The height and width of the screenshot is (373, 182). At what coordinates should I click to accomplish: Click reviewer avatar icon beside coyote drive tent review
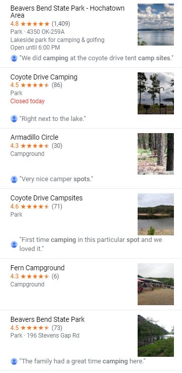[x=14, y=58]
